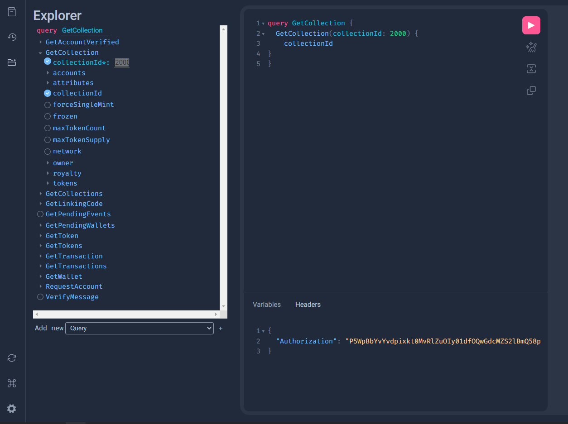Click the merge fragments icon

(531, 69)
